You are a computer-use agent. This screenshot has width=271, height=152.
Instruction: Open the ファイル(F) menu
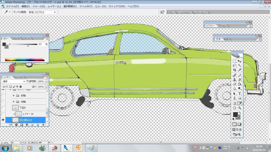pyautogui.click(x=12, y=6)
